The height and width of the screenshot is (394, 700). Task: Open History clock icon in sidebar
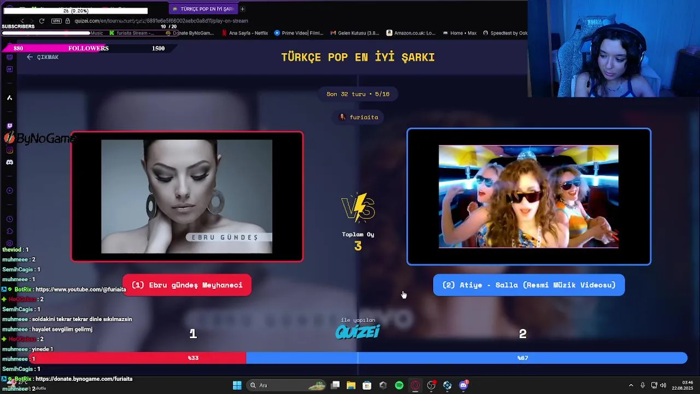tap(9, 219)
